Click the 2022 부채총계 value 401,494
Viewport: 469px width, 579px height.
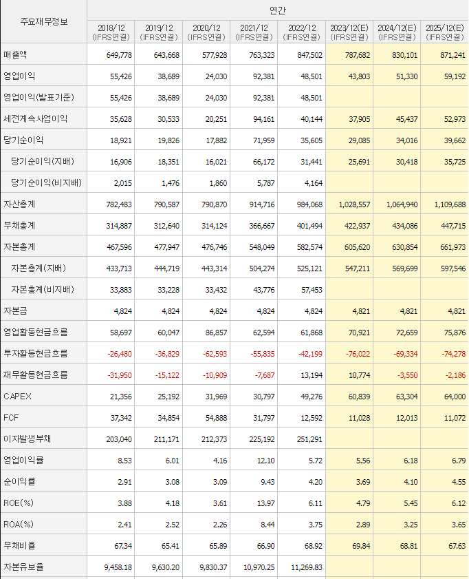[309, 226]
